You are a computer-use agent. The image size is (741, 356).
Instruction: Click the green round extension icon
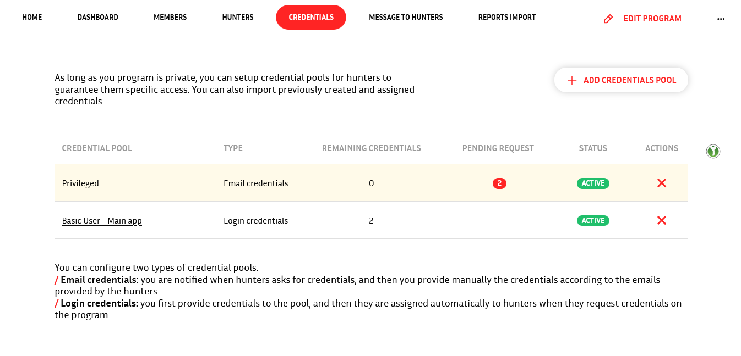713,151
